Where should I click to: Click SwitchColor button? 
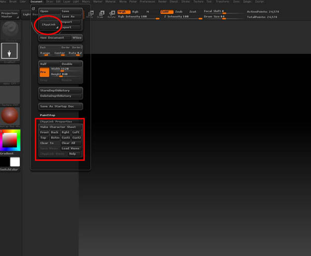pos(9,169)
